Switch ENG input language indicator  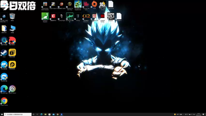point(194,114)
